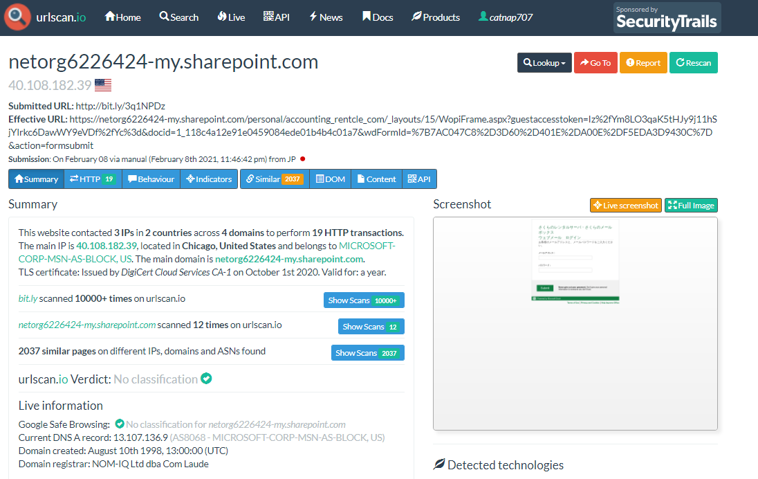Screen dimensions: 758x479
Task: Click the verdict green checkmark icon
Action: pyautogui.click(x=206, y=379)
